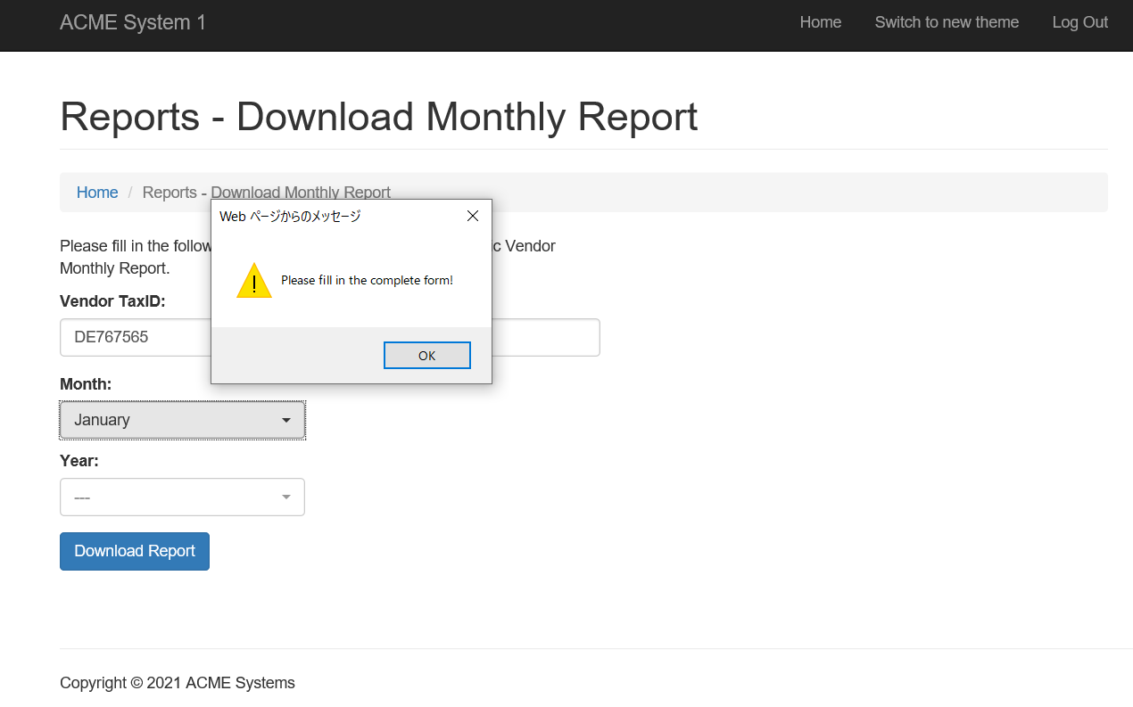
Task: Expand the Year dropdown
Action: (183, 497)
